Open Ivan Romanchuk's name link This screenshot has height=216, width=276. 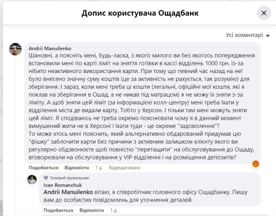[x=63, y=185]
